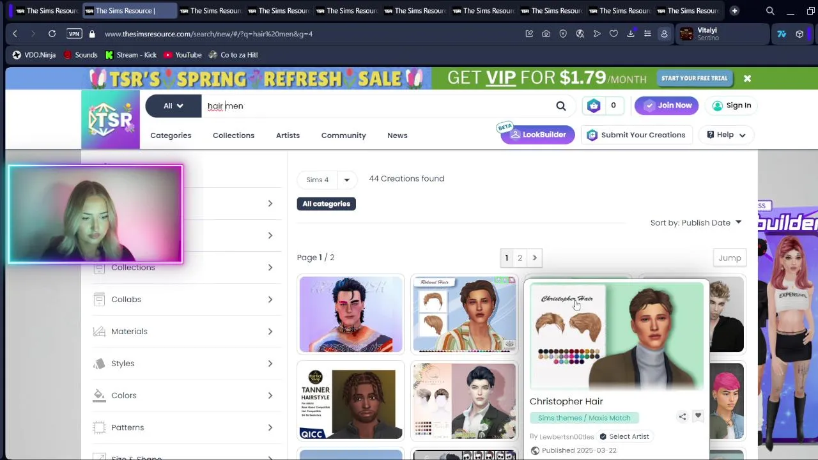
Task: Open the Sims 4 game selector dropdown arrow
Action: click(x=346, y=180)
